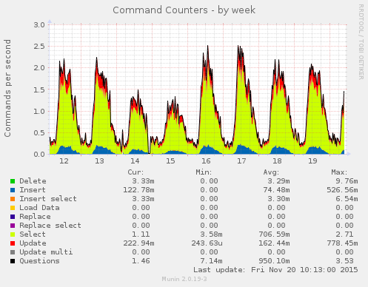Click y-axis tick label 1.5

tap(39, 90)
